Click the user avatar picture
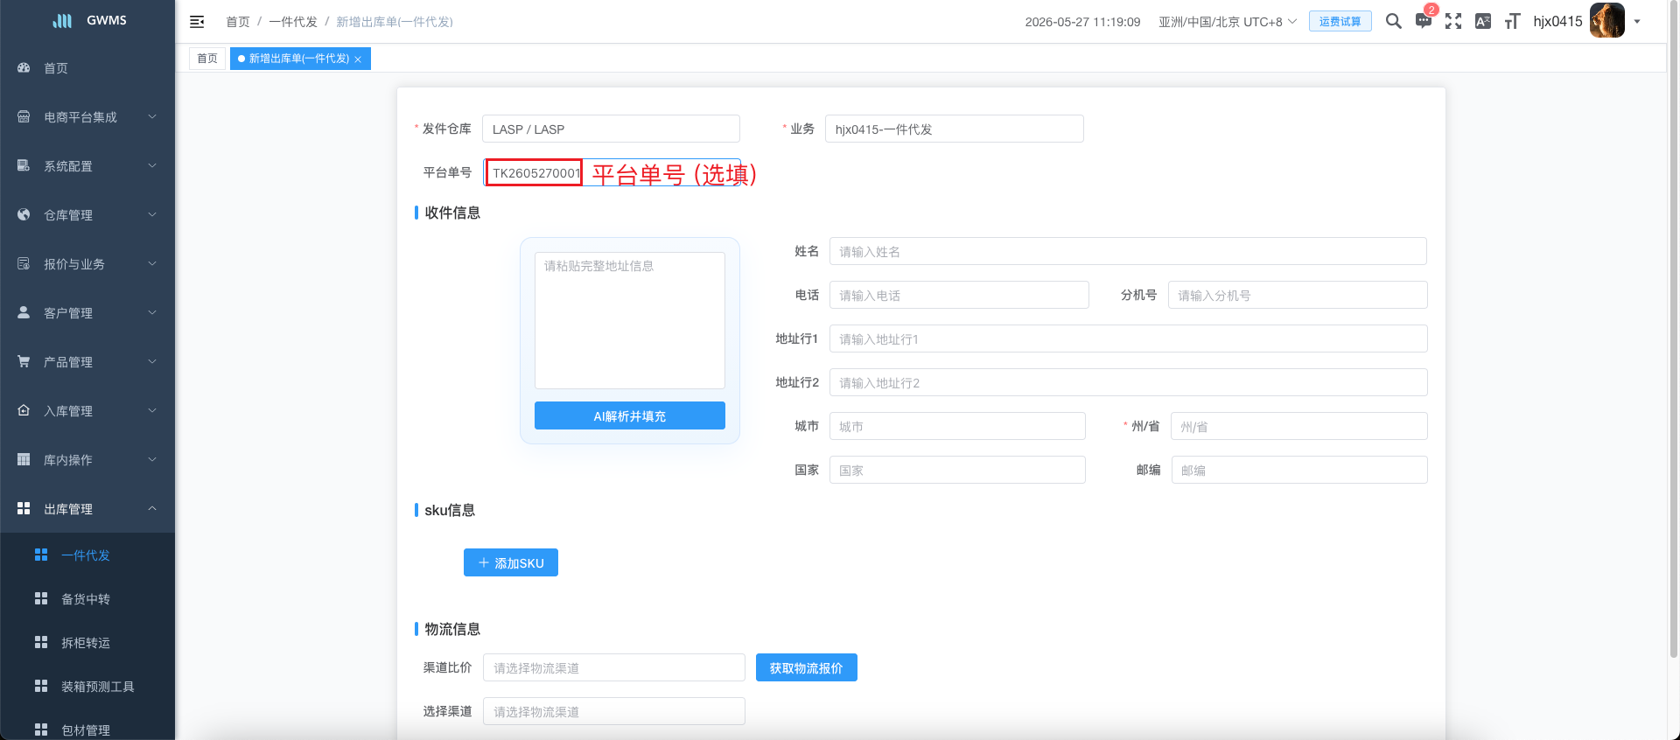This screenshot has height=740, width=1680. (1607, 21)
